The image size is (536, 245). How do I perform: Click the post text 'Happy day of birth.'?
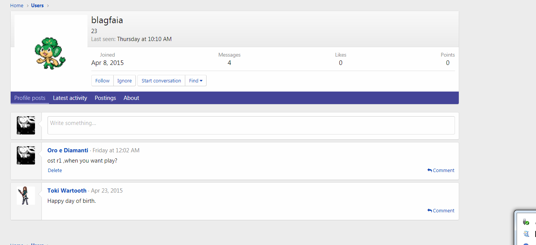click(72, 201)
